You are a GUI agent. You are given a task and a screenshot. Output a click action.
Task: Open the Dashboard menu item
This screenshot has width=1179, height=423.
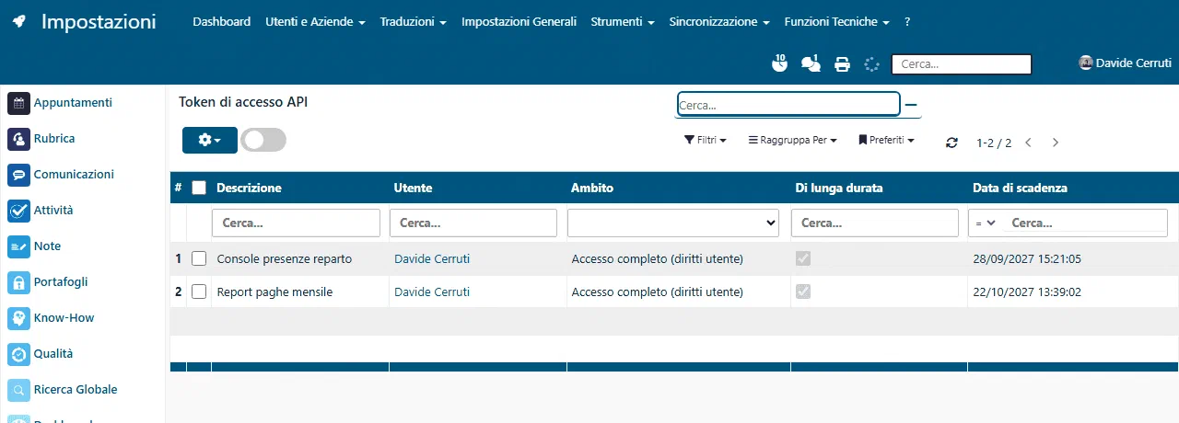(221, 22)
